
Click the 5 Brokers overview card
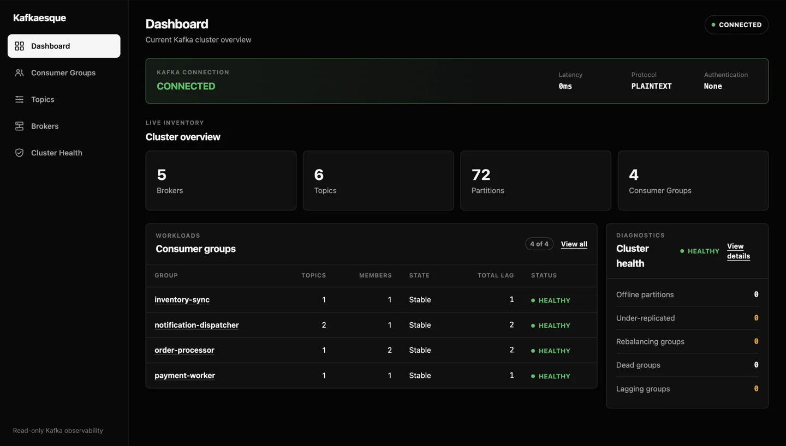[221, 180]
